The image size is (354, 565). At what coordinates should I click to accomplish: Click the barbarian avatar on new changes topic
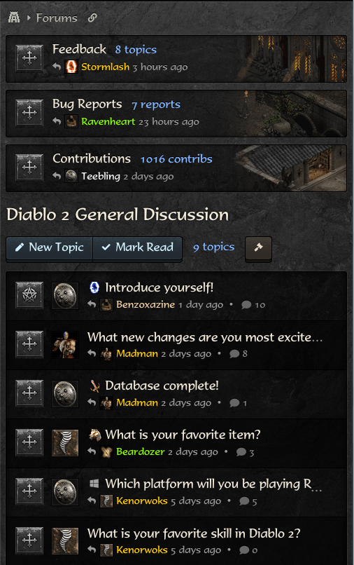65,344
